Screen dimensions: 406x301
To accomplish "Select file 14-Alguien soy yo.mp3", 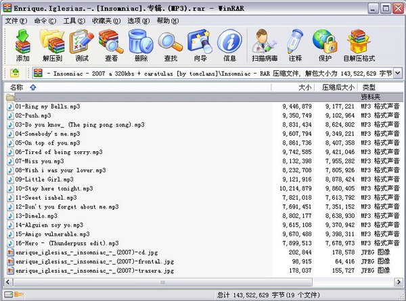I will [49, 225].
